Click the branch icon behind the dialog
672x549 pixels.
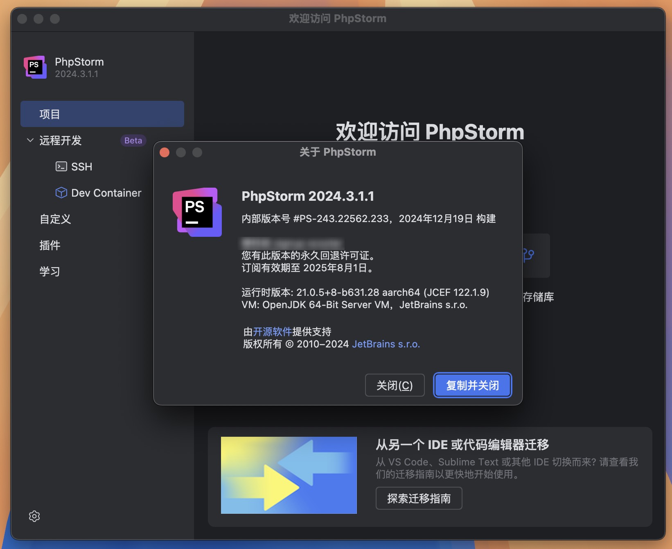point(528,255)
